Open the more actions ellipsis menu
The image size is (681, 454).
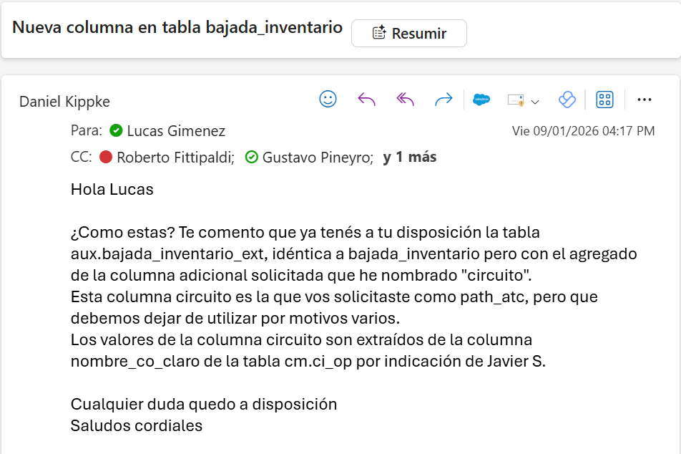[644, 100]
